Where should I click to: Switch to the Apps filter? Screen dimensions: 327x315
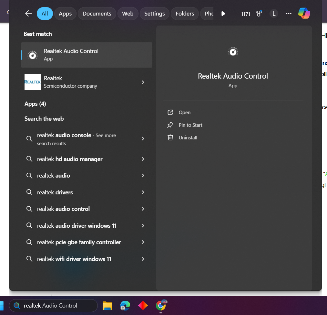pyautogui.click(x=65, y=13)
